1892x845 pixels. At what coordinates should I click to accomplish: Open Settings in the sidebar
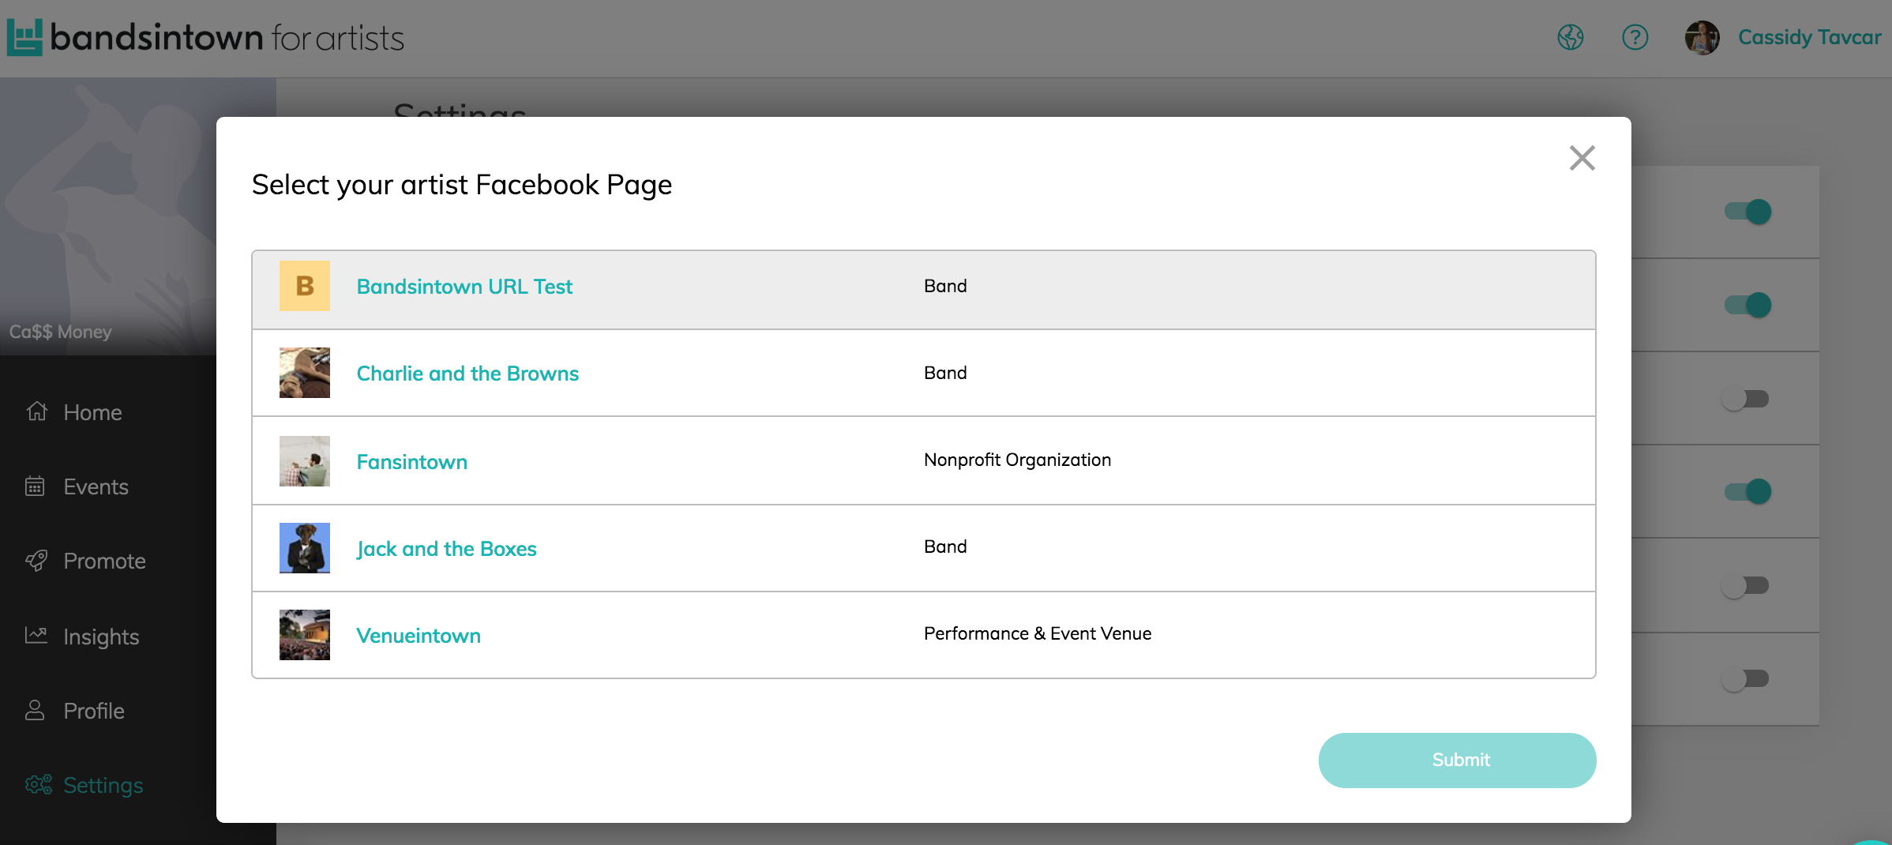[103, 785]
